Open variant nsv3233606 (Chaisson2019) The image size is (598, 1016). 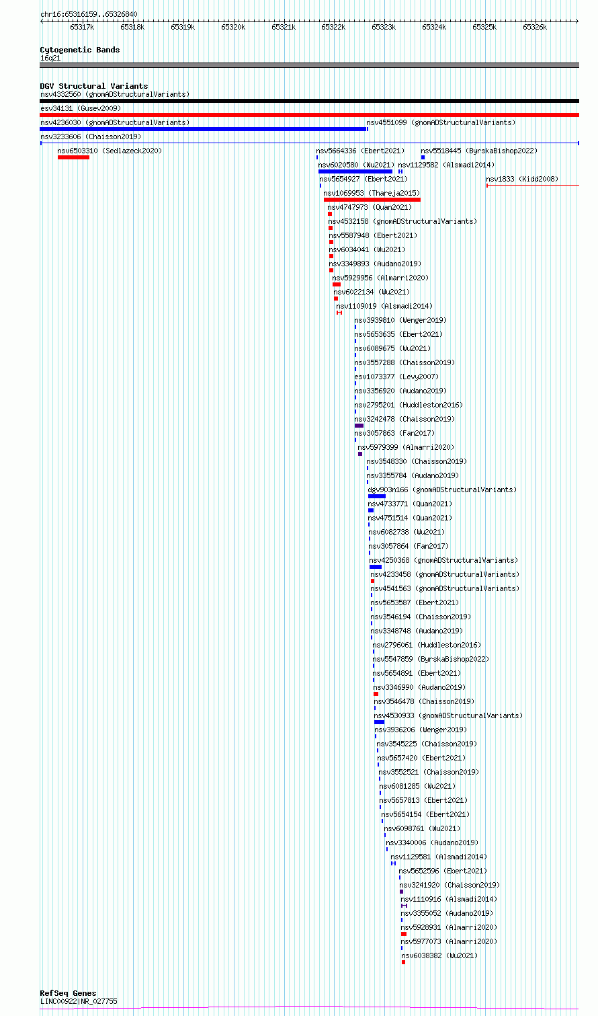(x=91, y=136)
